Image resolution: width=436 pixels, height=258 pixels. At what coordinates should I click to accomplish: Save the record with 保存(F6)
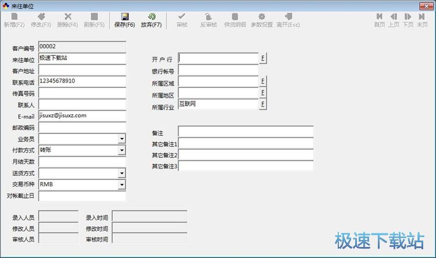124,20
